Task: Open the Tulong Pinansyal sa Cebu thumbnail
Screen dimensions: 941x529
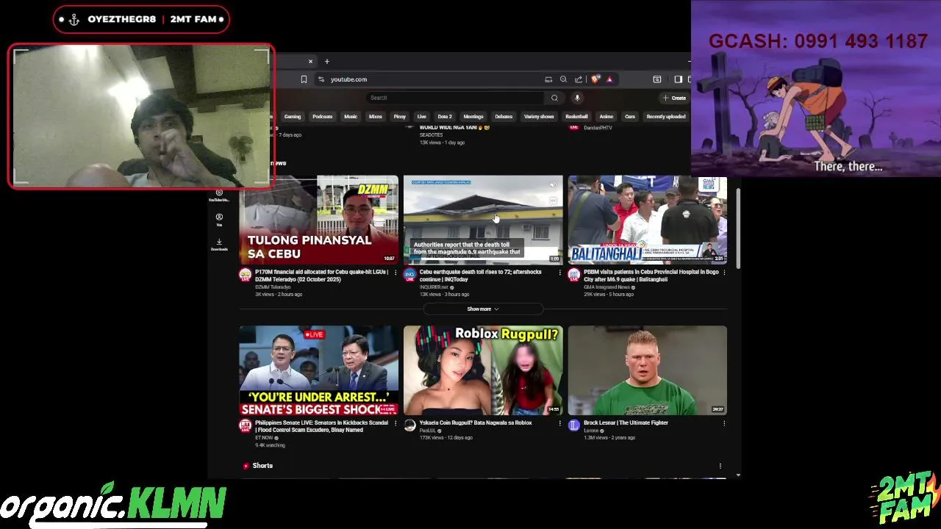Action: click(318, 219)
